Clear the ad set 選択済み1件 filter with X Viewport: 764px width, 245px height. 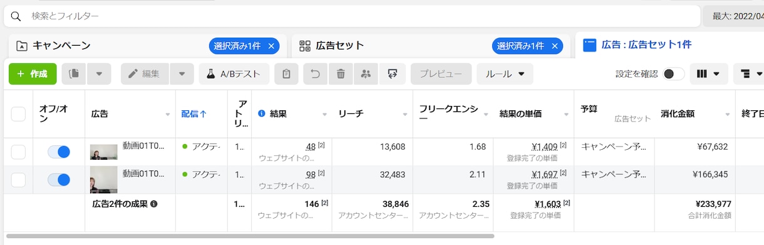pyautogui.click(x=555, y=46)
